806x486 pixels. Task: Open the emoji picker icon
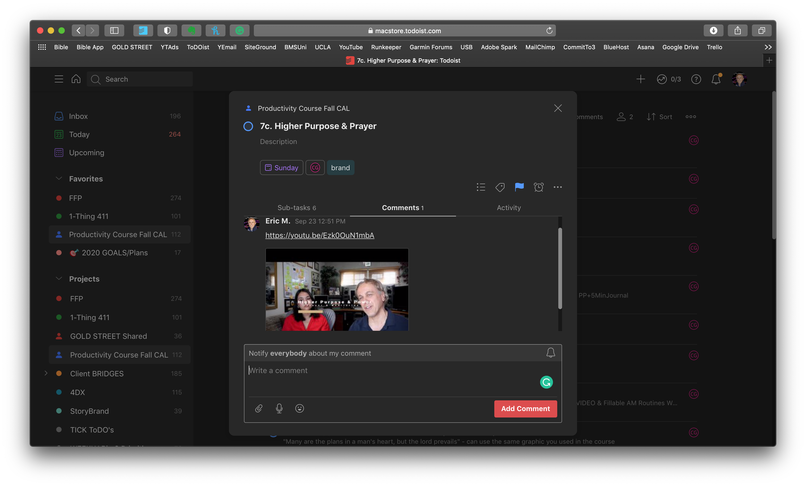(x=299, y=408)
